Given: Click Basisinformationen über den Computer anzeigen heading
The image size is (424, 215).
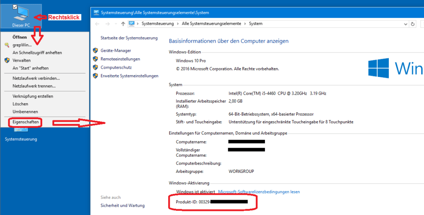Looking at the screenshot, I should [x=229, y=41].
